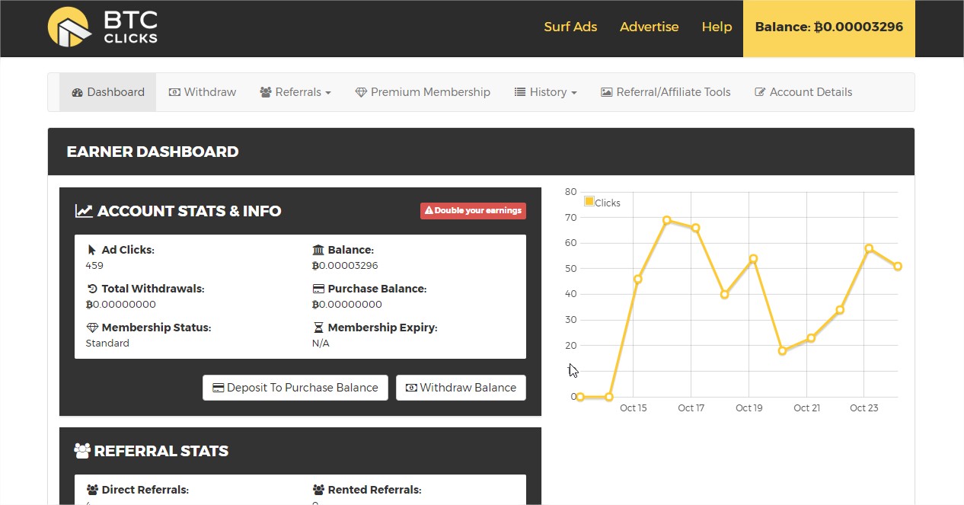Click the Membership Expiry value N/A

pos(321,344)
